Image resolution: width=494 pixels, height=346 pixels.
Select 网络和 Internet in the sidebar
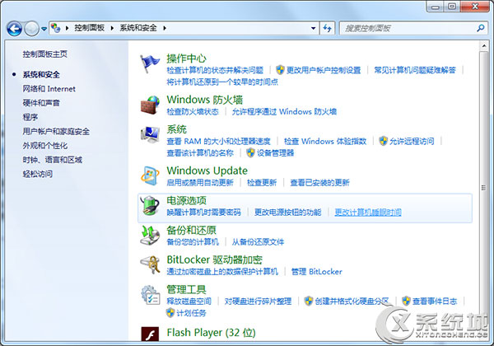[49, 89]
